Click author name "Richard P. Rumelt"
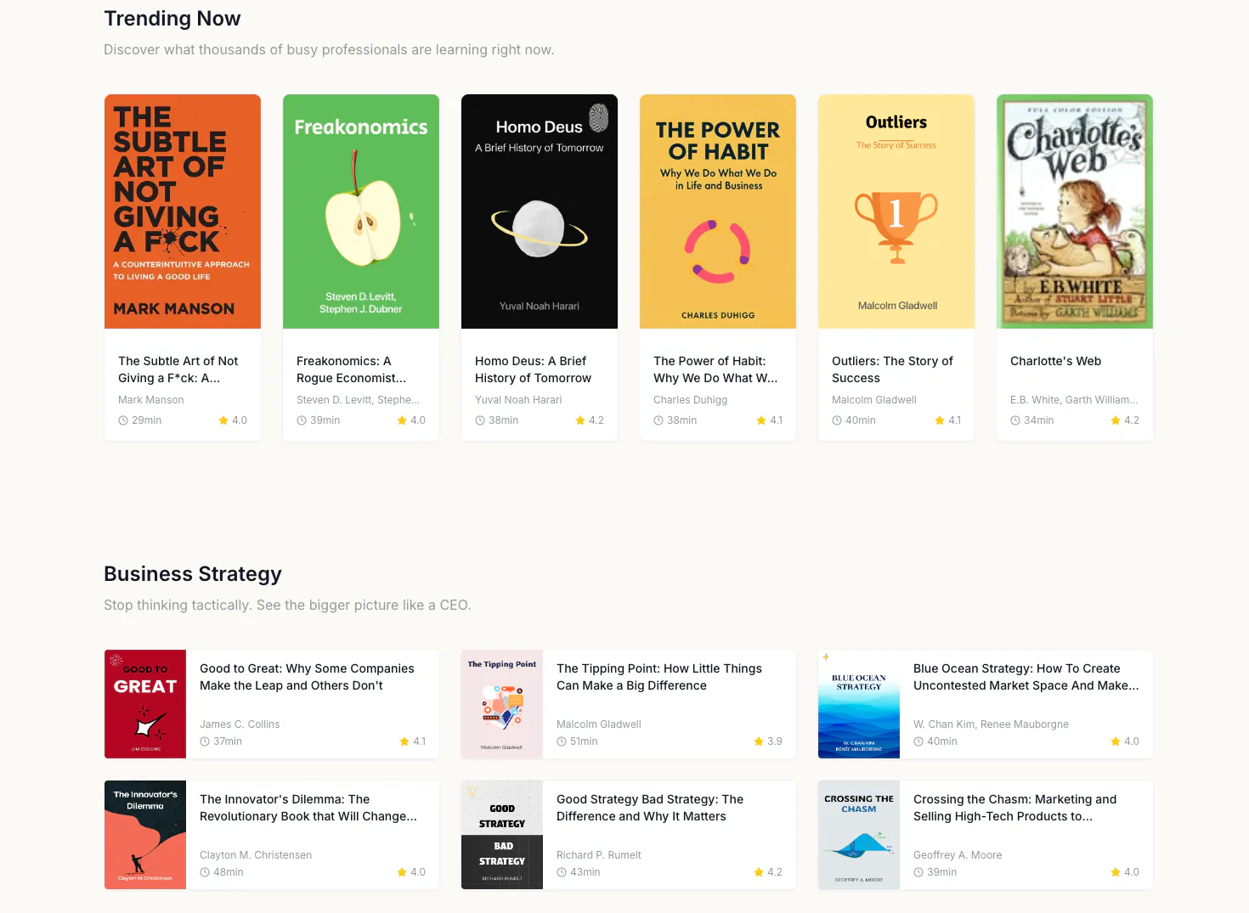Screen dimensions: 1249x913 click(599, 855)
